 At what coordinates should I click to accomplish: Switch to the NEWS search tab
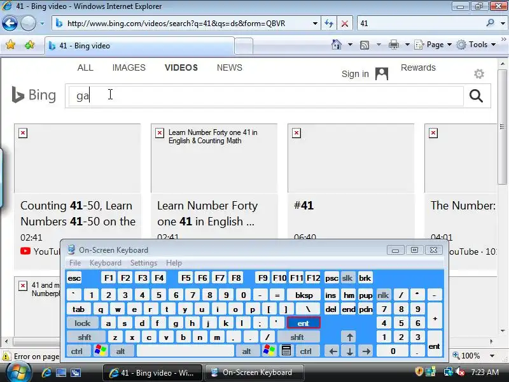click(x=230, y=67)
